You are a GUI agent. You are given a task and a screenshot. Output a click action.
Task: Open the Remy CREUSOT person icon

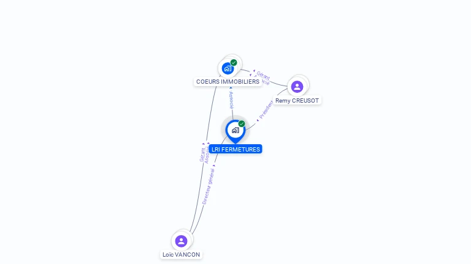point(297,87)
